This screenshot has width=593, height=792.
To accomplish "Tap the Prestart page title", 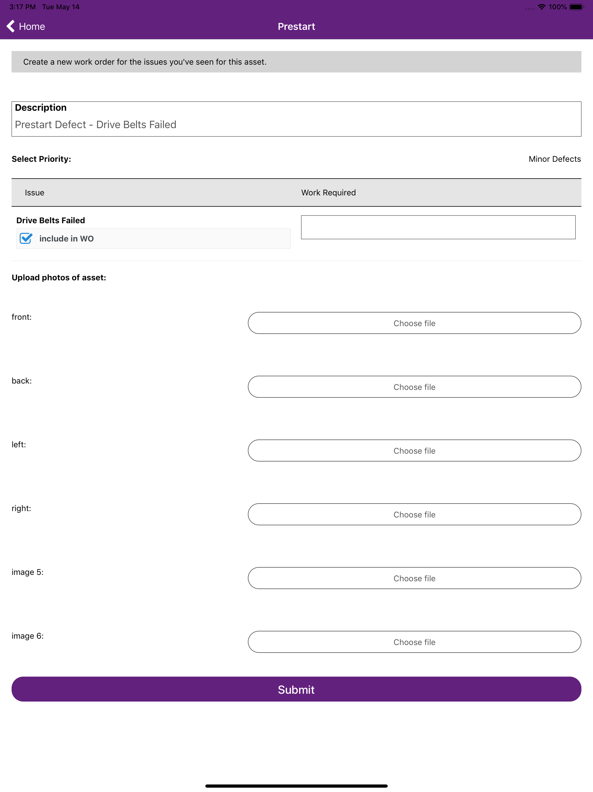I will (296, 26).
